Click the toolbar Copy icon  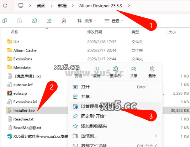point(5,21)
